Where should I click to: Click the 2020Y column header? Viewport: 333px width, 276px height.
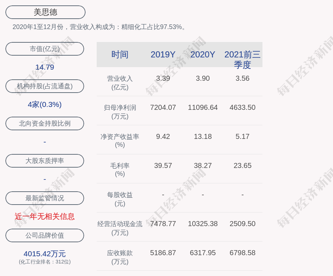click(203, 55)
